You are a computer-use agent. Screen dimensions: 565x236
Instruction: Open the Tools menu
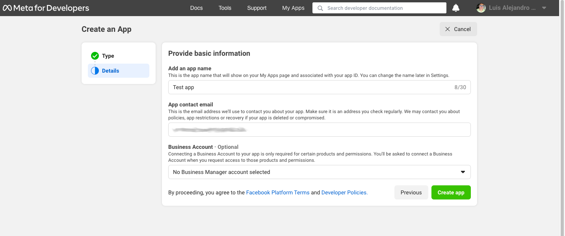(225, 8)
